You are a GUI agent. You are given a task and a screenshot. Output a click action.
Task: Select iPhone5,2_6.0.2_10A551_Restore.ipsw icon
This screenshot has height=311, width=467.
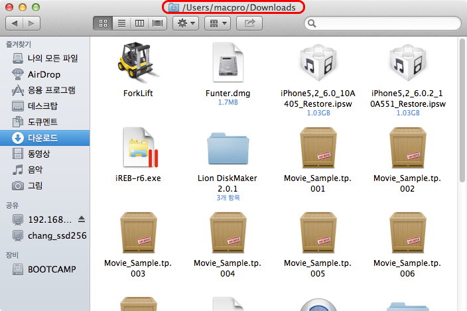(x=408, y=62)
